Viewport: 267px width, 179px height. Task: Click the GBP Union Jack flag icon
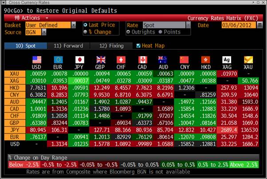point(101,59)
